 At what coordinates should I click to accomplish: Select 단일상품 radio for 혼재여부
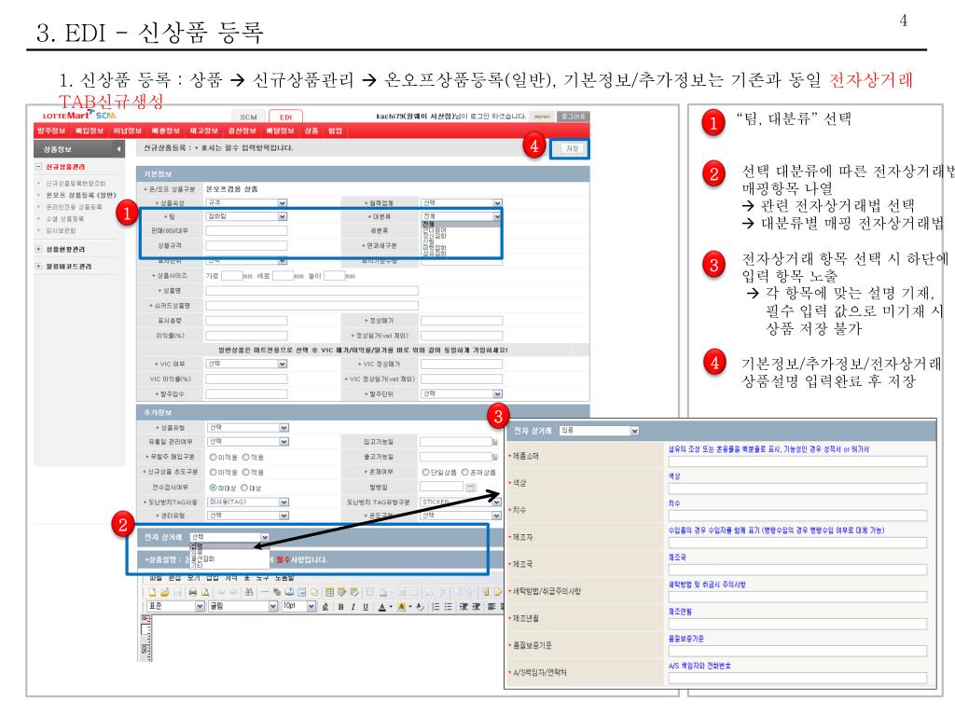425,473
